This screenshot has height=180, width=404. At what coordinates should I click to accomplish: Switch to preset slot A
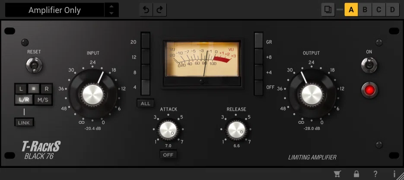[351, 10]
